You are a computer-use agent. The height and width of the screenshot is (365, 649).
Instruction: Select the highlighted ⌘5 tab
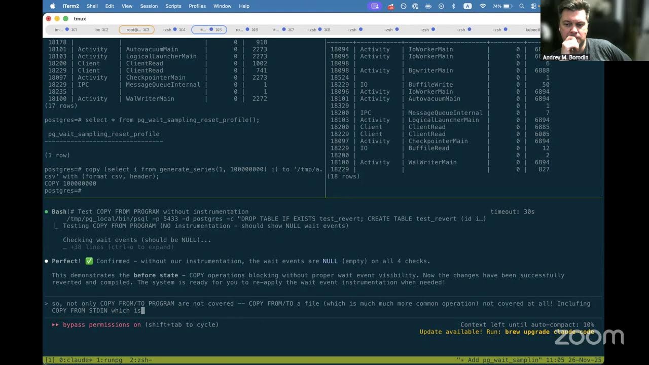coord(209,30)
